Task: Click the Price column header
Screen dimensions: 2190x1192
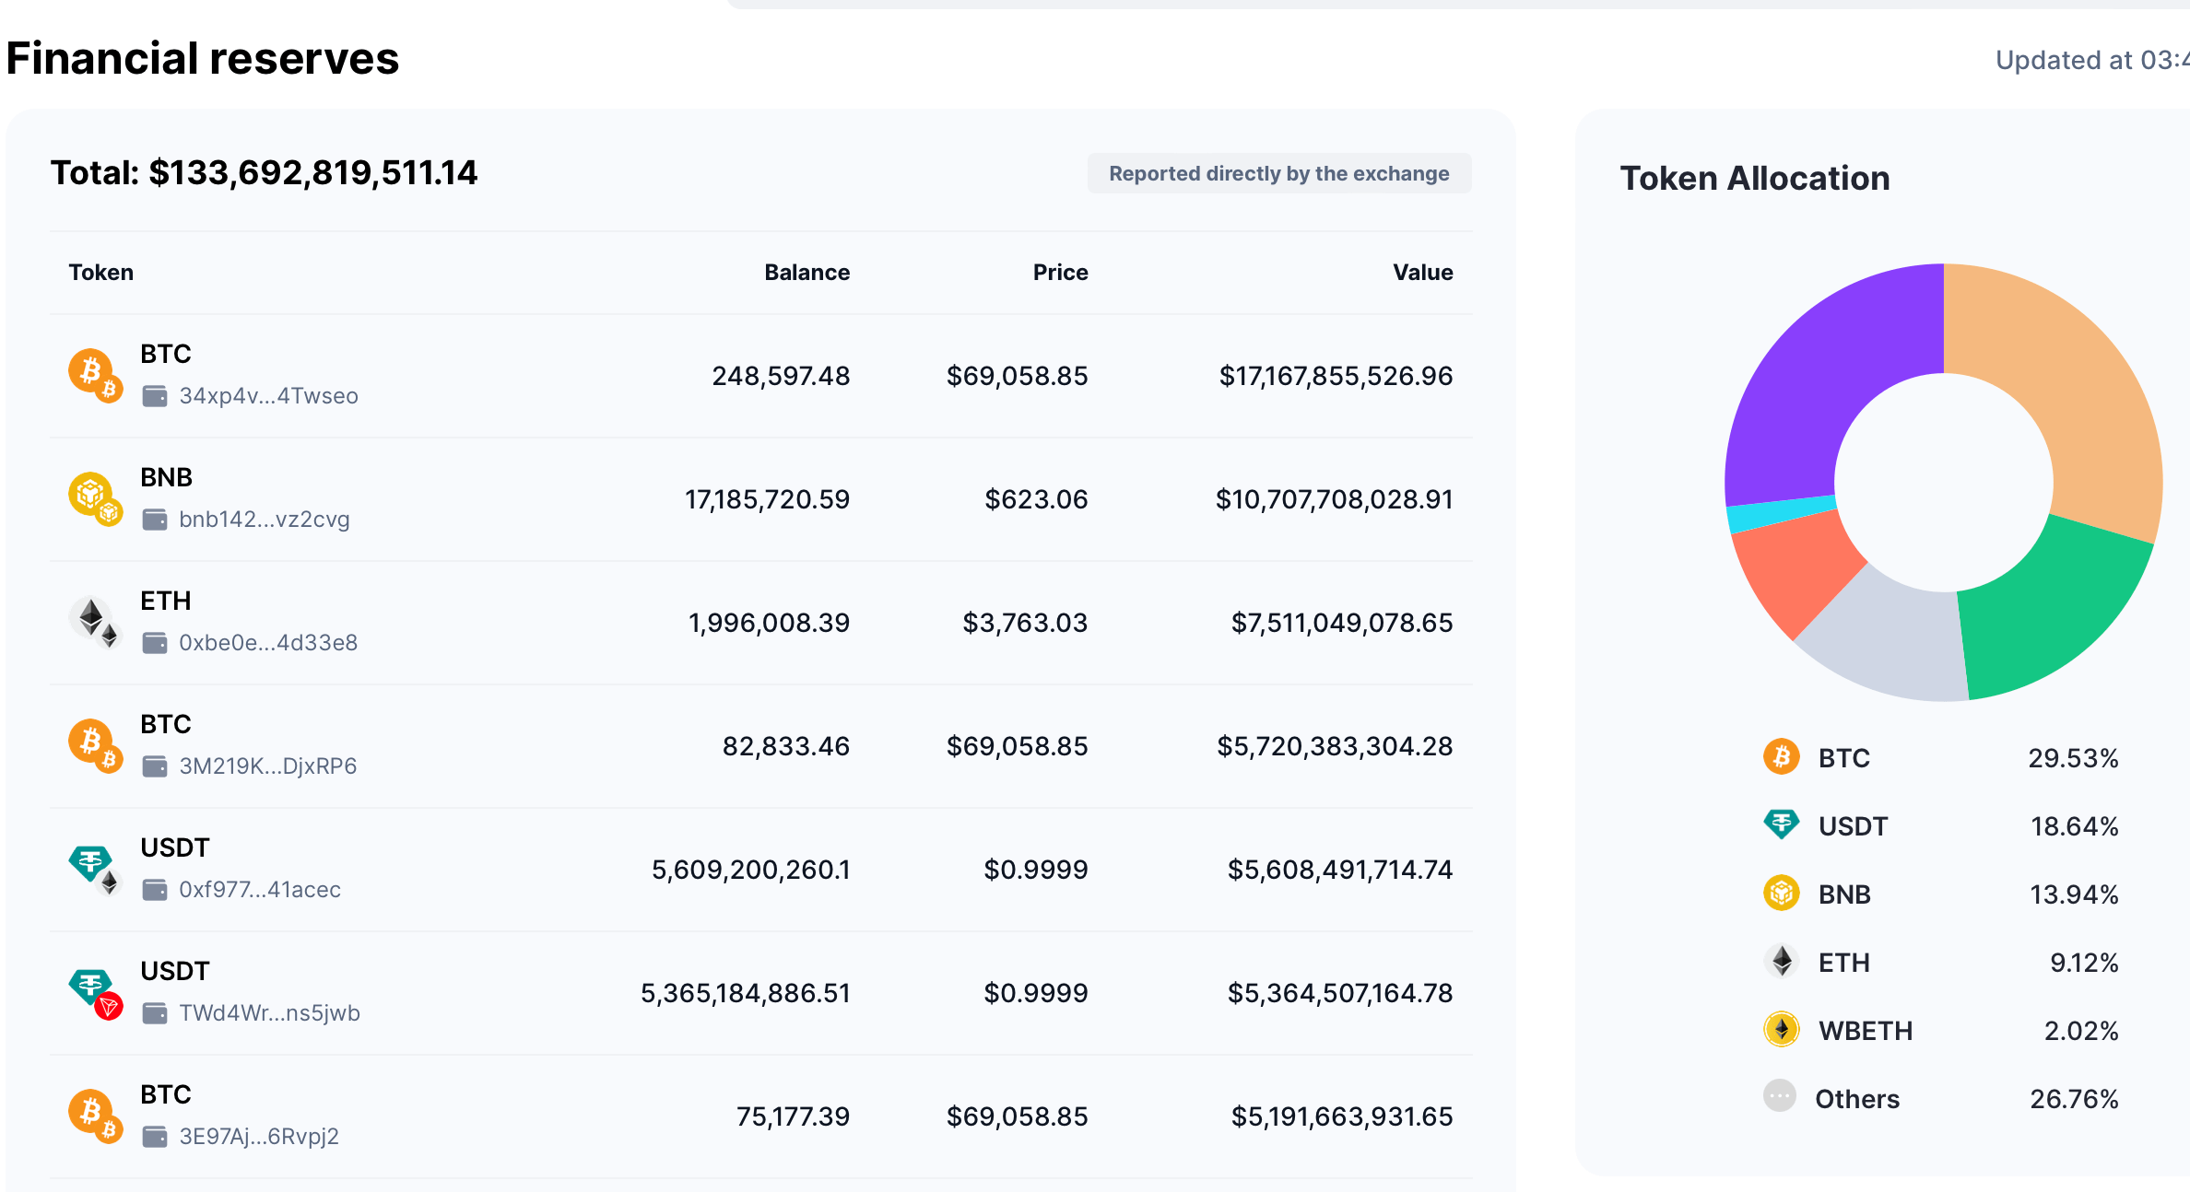Action: [x=1061, y=273]
